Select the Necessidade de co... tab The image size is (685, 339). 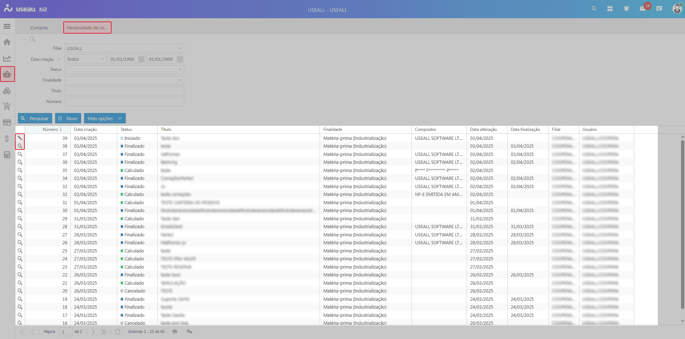[x=87, y=28]
